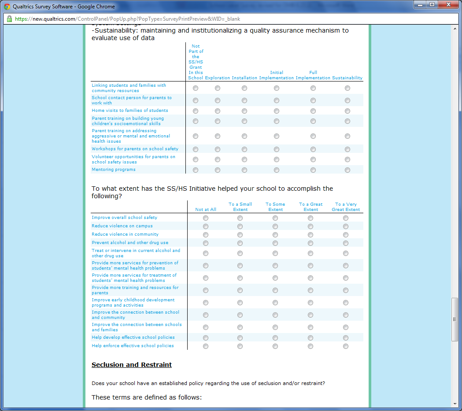The image size is (462, 411).
Task: Select Installation for School contact person row
Action: (244, 100)
